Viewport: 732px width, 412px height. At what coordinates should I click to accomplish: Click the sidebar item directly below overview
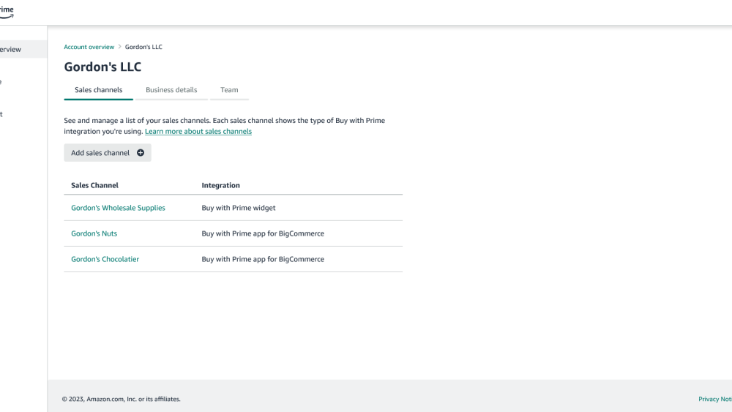[x=4, y=82]
